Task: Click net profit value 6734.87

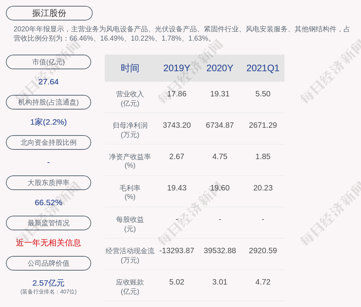Action: 220,125
